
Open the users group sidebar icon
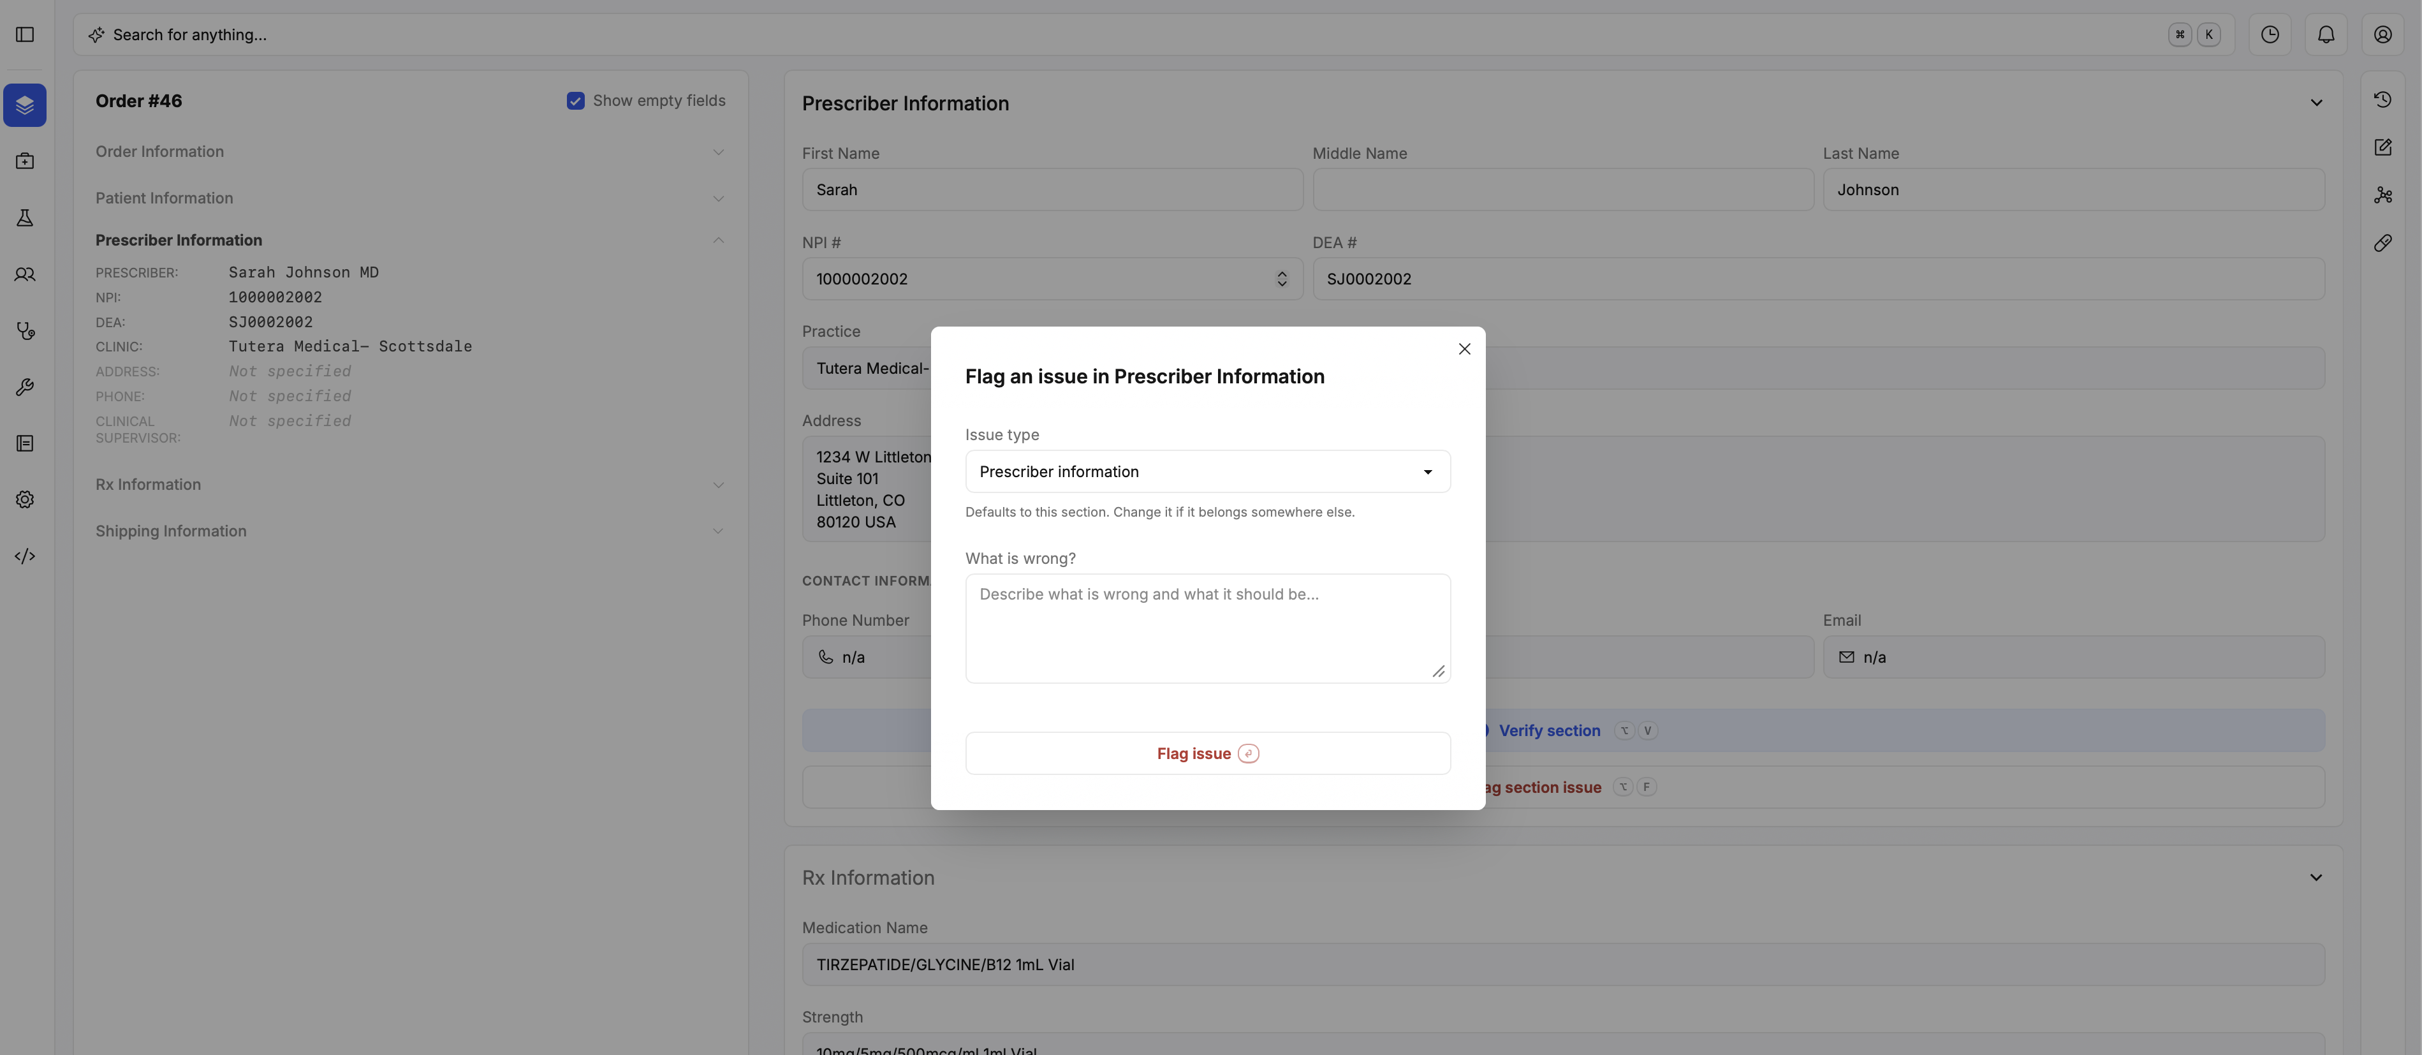26,274
